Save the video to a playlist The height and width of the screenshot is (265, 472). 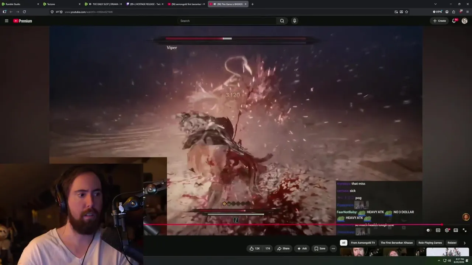pyautogui.click(x=320, y=248)
